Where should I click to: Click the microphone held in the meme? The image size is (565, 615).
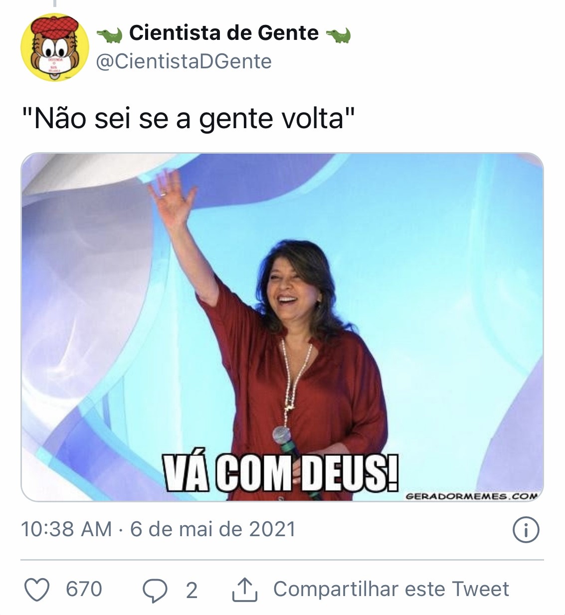(x=282, y=438)
